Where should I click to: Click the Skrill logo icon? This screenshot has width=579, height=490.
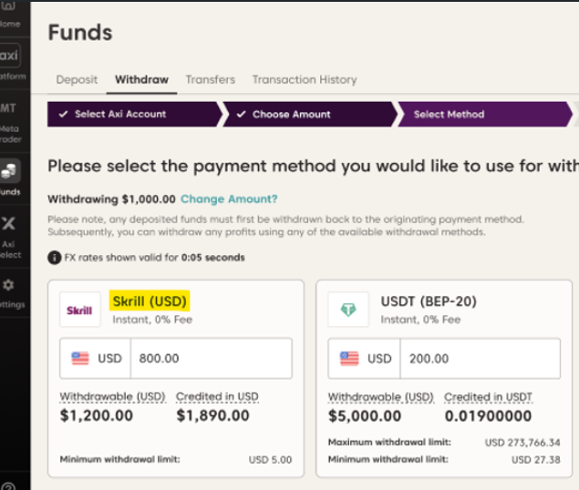pos(80,311)
